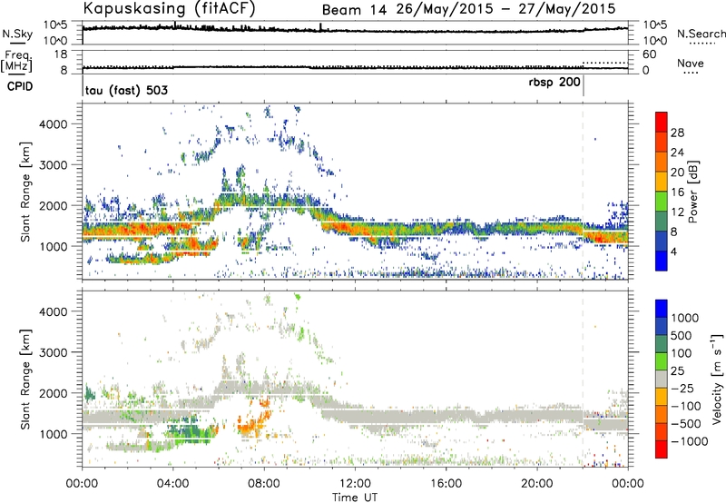Click the 'Nave' legend label
The image size is (726, 503).
690,63
